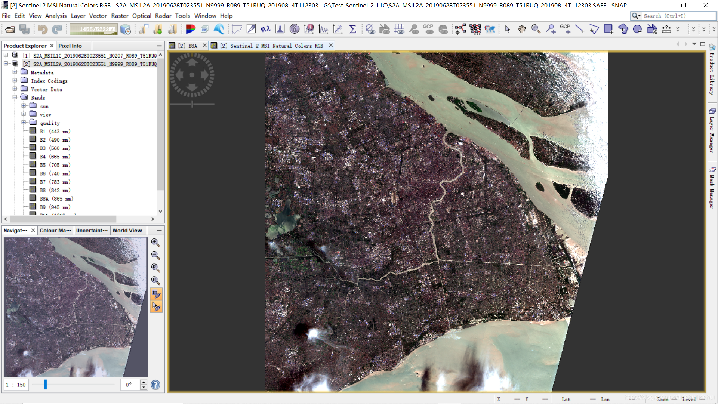Click the memory usage bar

(x=93, y=29)
